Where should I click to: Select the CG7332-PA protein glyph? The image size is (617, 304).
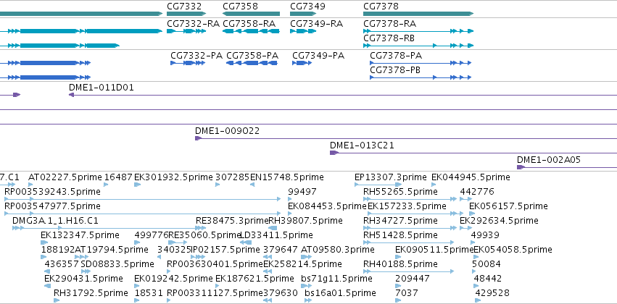188,63
